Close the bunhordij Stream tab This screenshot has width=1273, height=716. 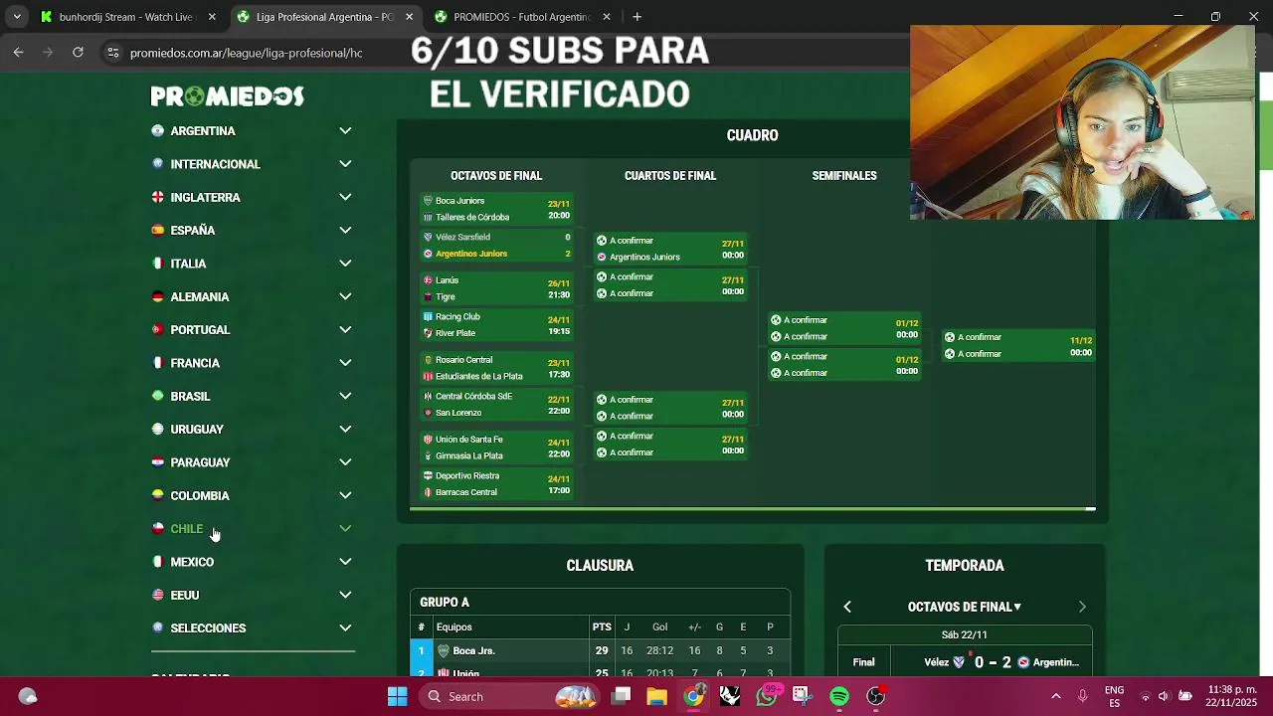click(212, 17)
